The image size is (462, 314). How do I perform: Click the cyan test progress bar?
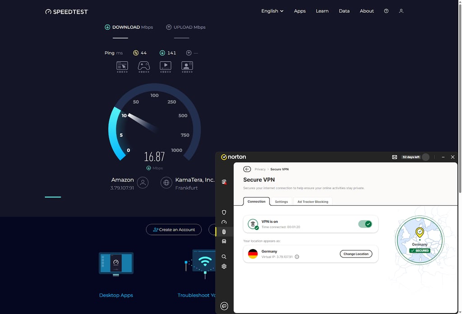coord(53,197)
